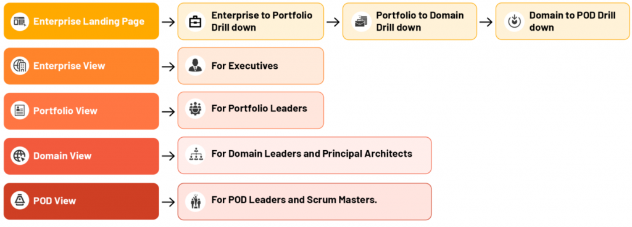Click the Portfolio View document icon

20,111
